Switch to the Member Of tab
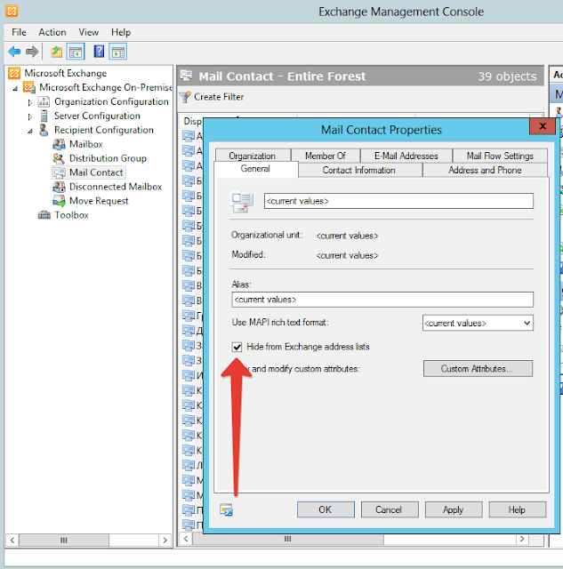This screenshot has height=569, width=563. pyautogui.click(x=326, y=156)
